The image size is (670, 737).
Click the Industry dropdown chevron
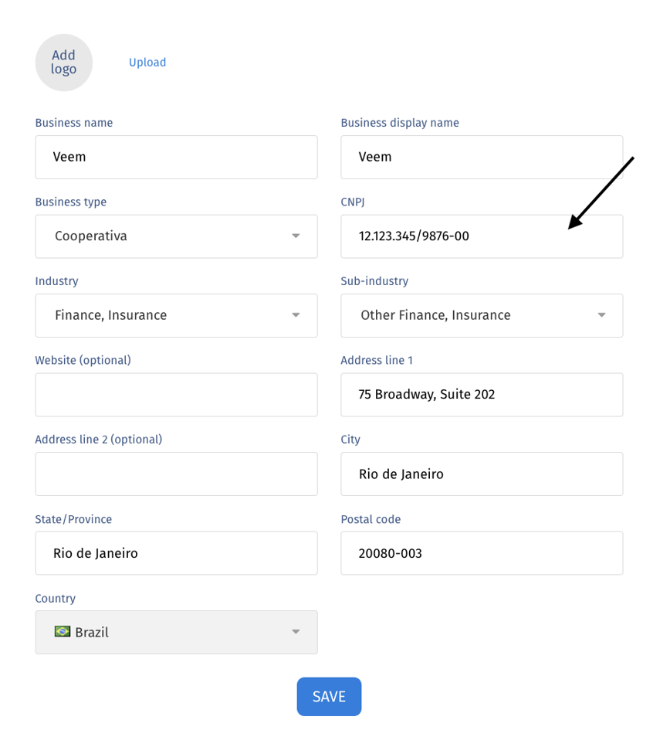(x=296, y=315)
